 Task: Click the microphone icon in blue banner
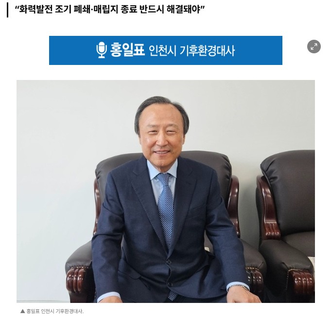[x=102, y=50]
